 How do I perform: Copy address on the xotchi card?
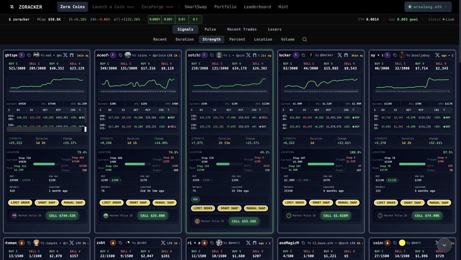211,55
